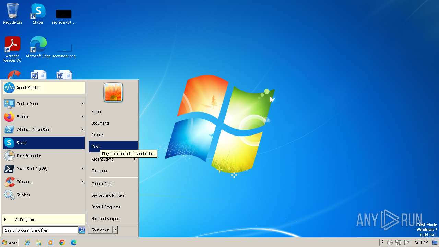Open the admin personal folder

(x=113, y=111)
